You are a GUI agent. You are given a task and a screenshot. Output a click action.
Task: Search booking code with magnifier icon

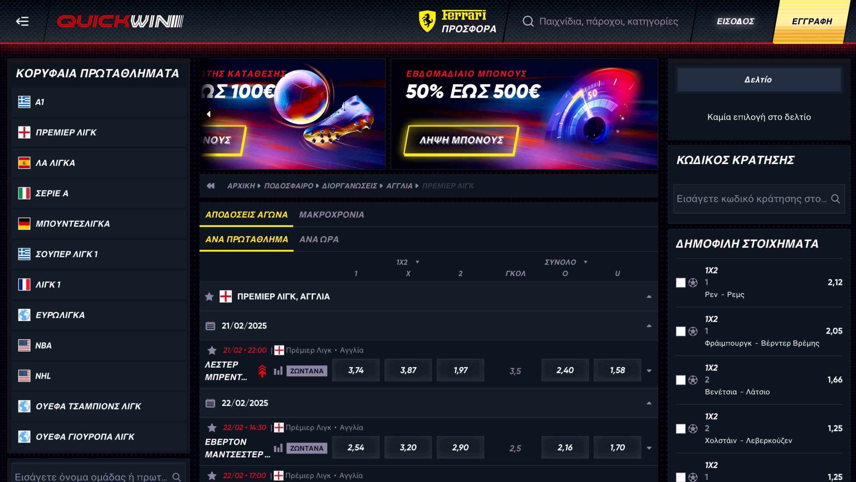(x=835, y=199)
